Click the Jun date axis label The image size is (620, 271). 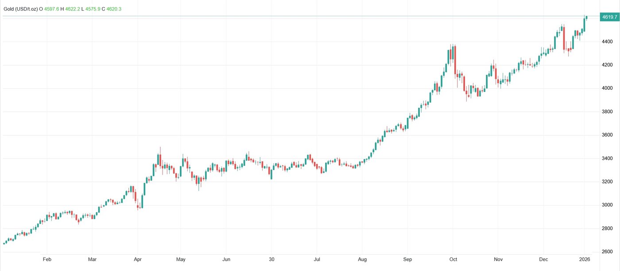click(226, 260)
